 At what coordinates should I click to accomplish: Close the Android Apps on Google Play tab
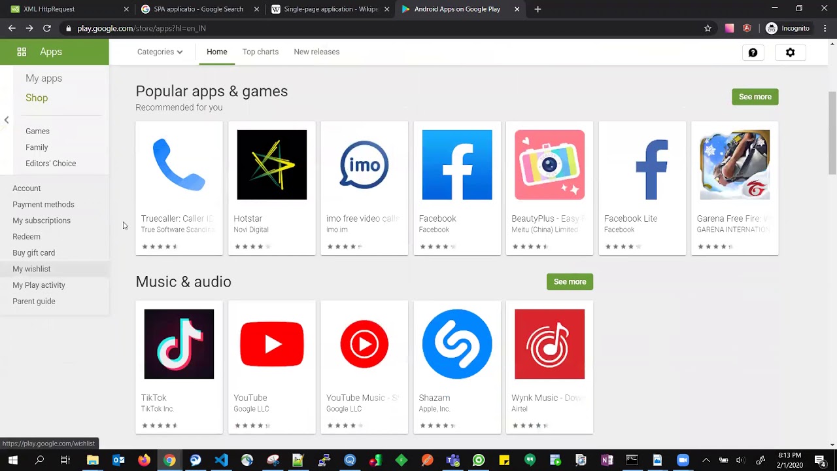pyautogui.click(x=517, y=9)
